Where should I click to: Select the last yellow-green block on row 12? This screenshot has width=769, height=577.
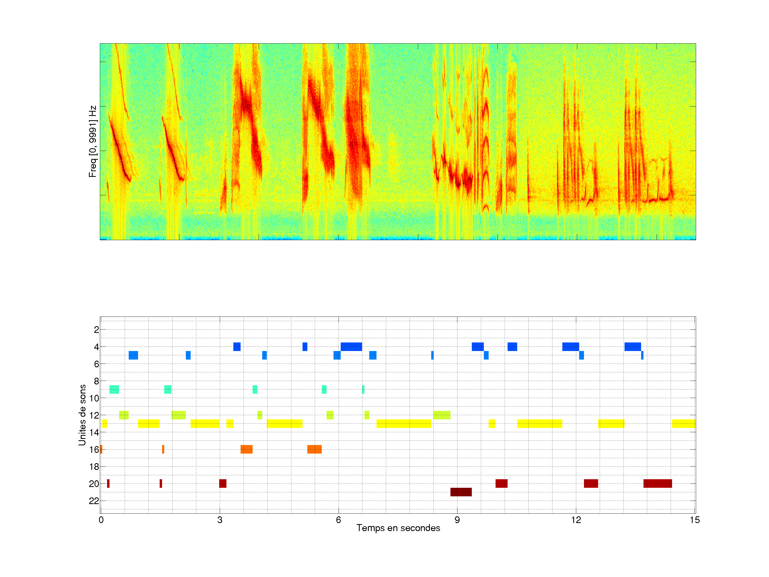coord(442,415)
